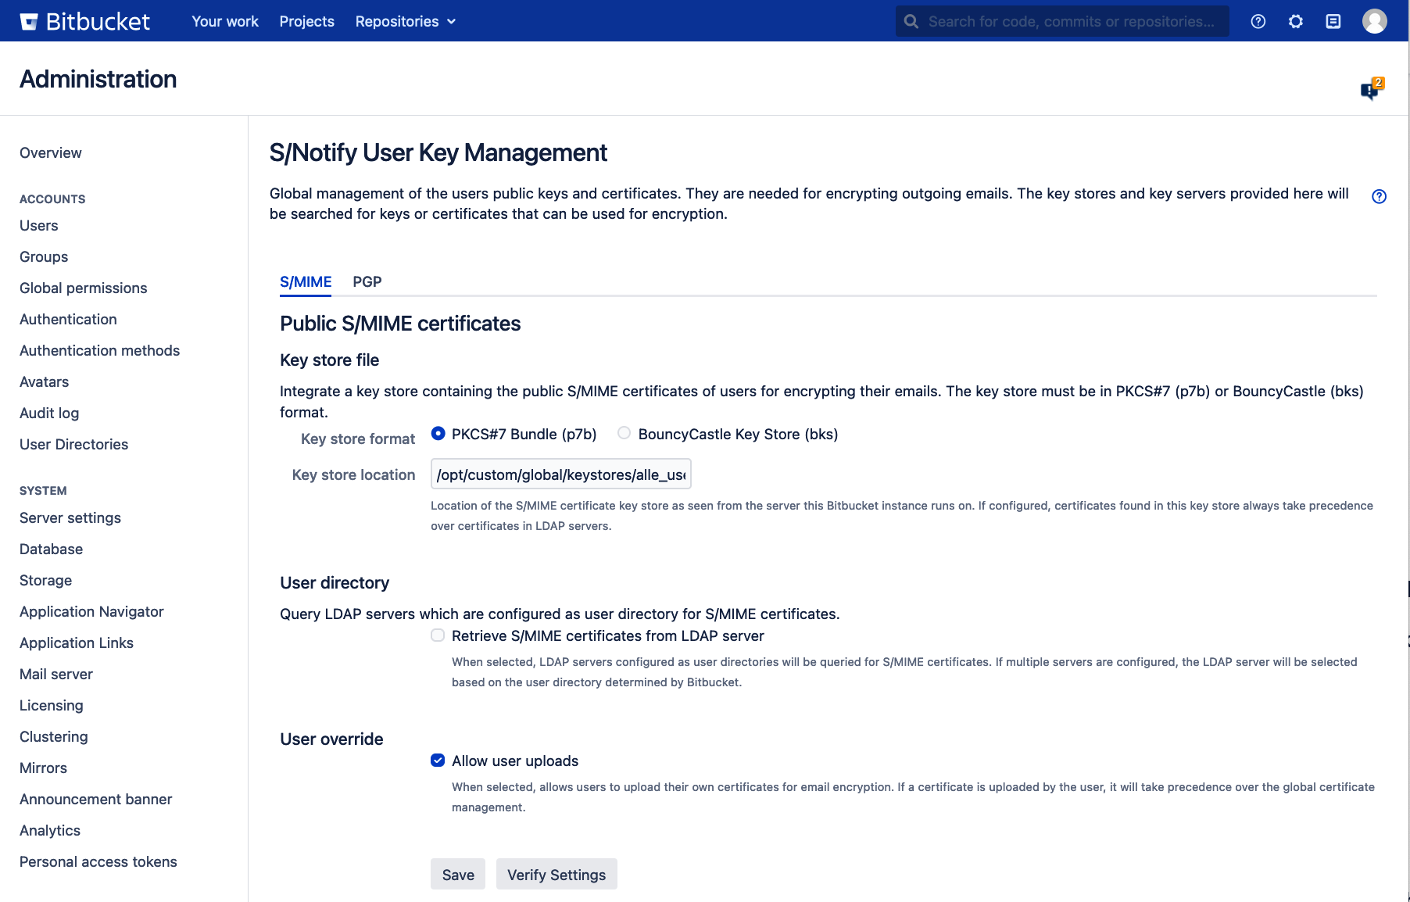This screenshot has height=902, width=1410.
Task: Open the user profile avatar
Action: tap(1374, 21)
